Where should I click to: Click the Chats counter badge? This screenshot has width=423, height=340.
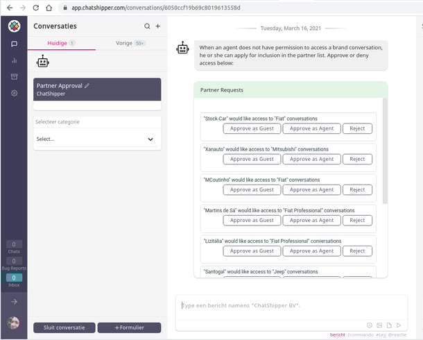pos(14,244)
